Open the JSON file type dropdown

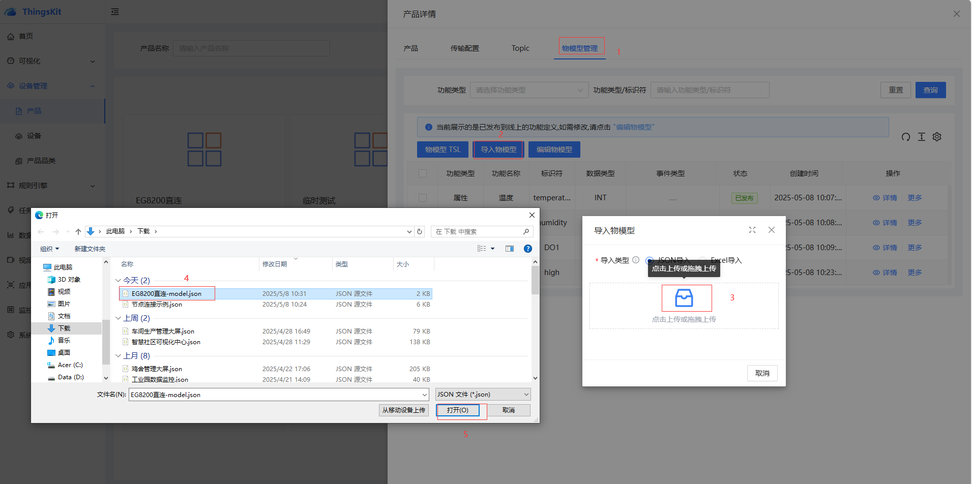coord(483,395)
